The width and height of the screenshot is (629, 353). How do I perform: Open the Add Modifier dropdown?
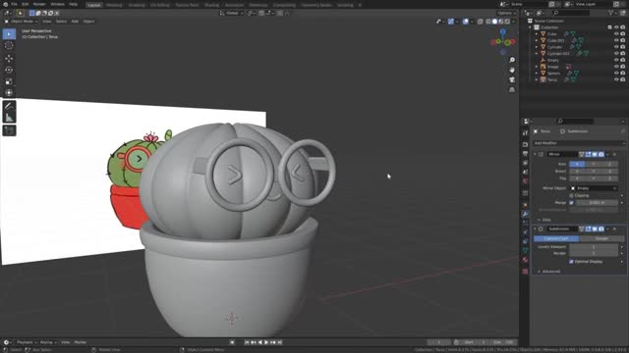pos(579,143)
